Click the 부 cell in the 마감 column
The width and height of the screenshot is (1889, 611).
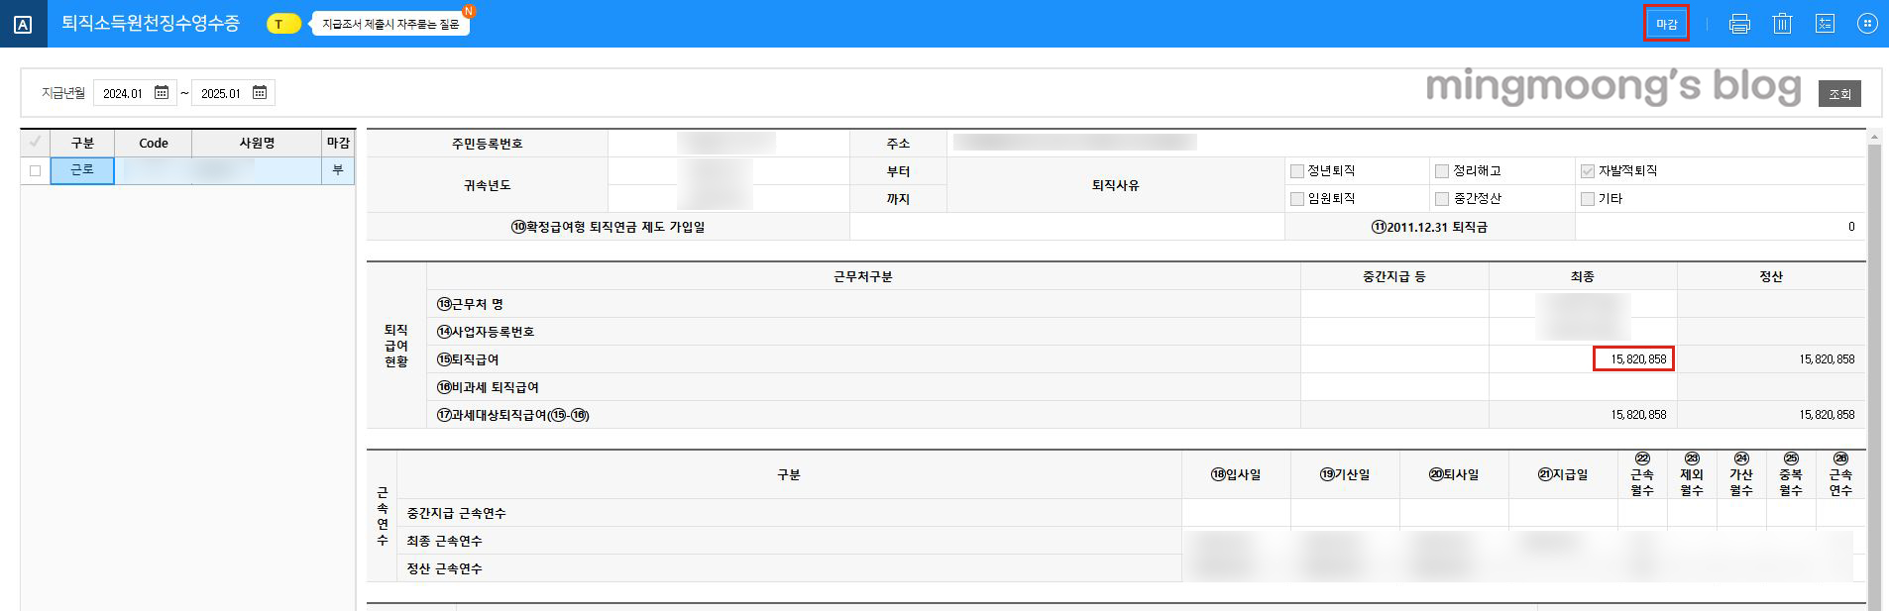click(338, 170)
